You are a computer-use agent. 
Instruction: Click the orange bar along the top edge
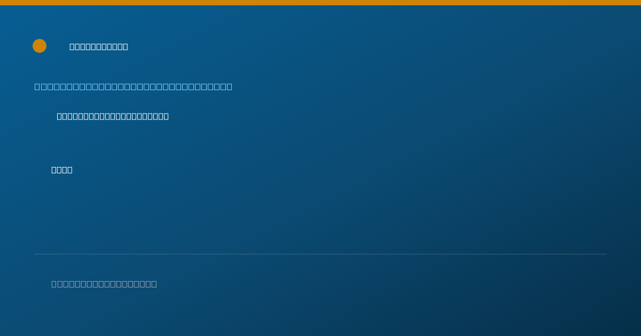320,3
